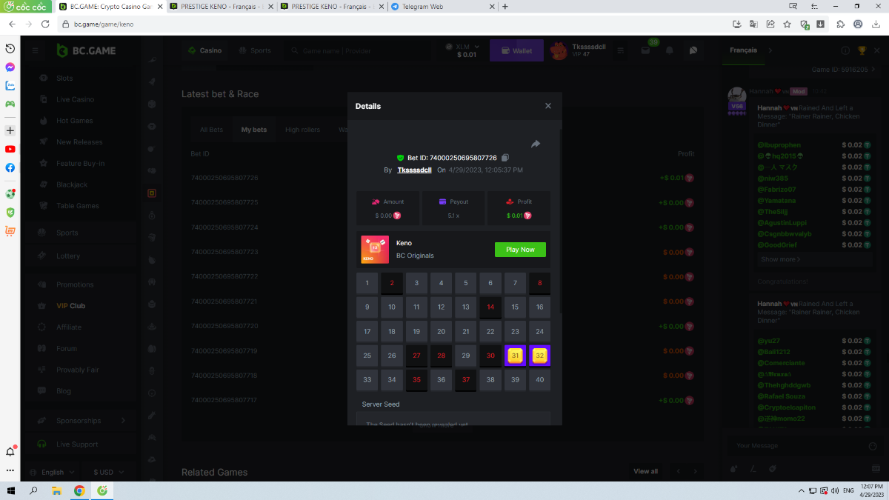Open the $ USD currency dropdown
This screenshot has width=889, height=500.
tap(108, 472)
